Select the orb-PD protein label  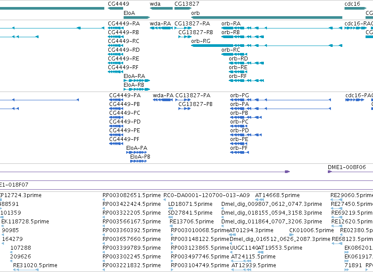click(x=240, y=131)
